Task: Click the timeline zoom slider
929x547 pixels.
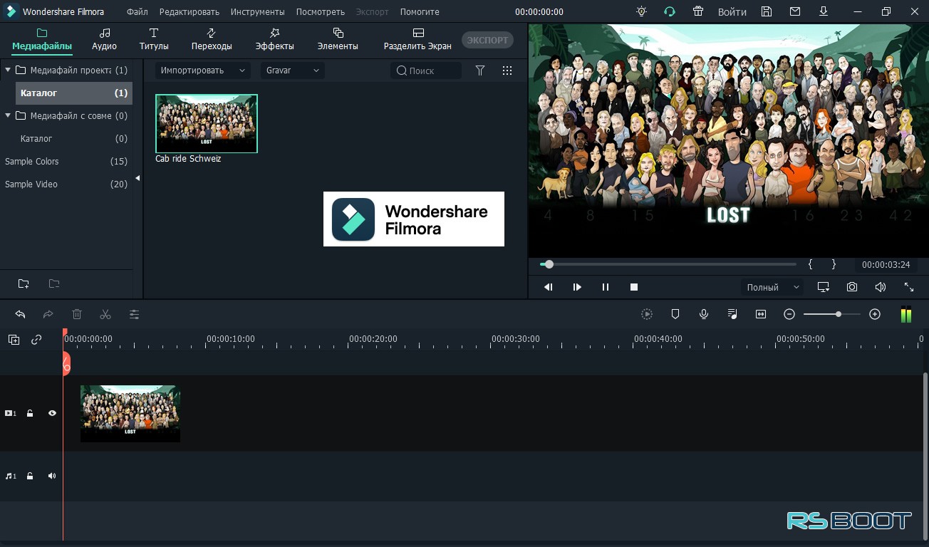Action: 832,314
